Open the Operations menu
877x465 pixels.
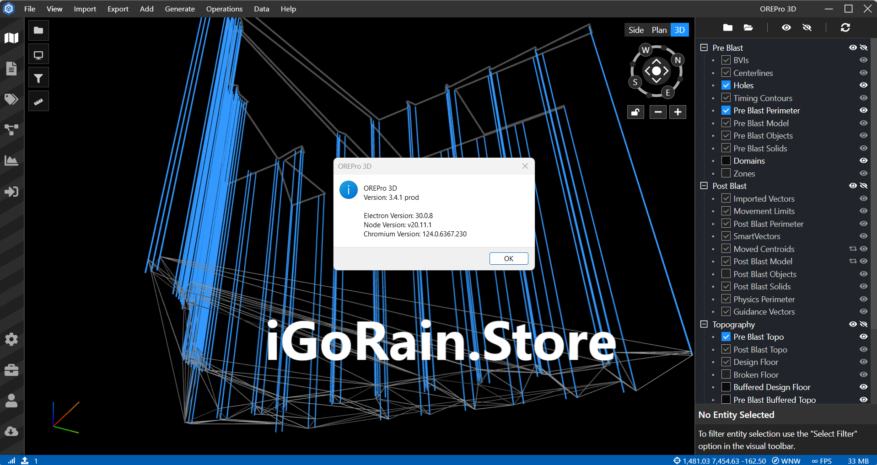(x=224, y=9)
